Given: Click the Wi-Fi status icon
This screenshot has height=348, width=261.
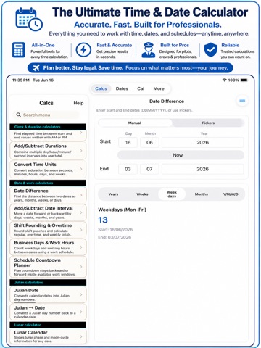Looking at the screenshot, I should 224,80.
